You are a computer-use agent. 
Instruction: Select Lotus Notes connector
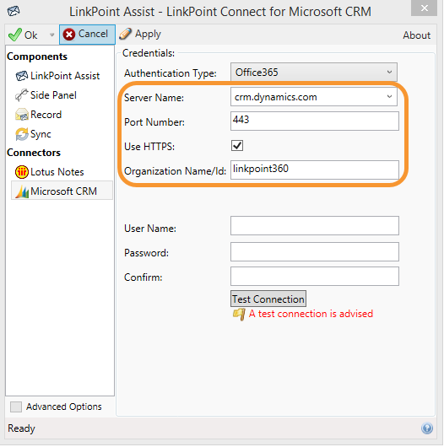click(x=50, y=172)
